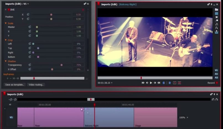Collapse the Shadow section
This screenshot has width=223, height=129.
pyautogui.click(x=6, y=61)
